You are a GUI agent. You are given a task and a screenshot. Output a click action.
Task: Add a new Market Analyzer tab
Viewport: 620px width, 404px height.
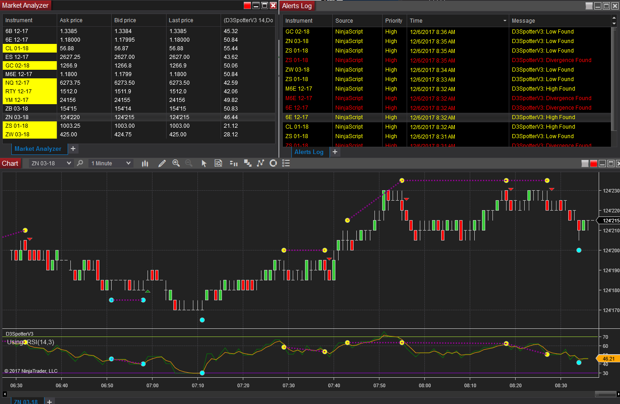[x=73, y=149]
